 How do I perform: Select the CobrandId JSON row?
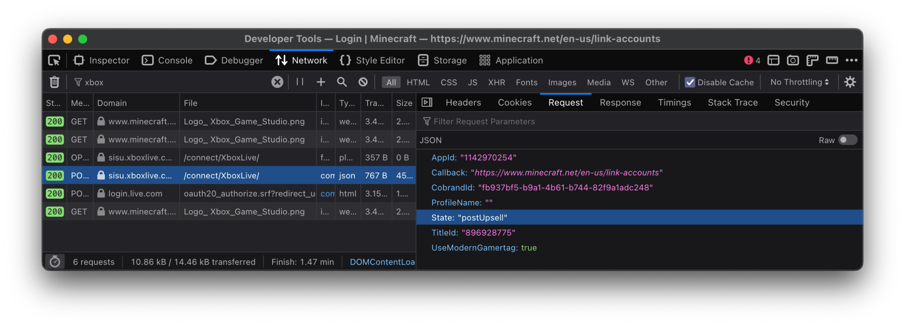tap(639, 188)
